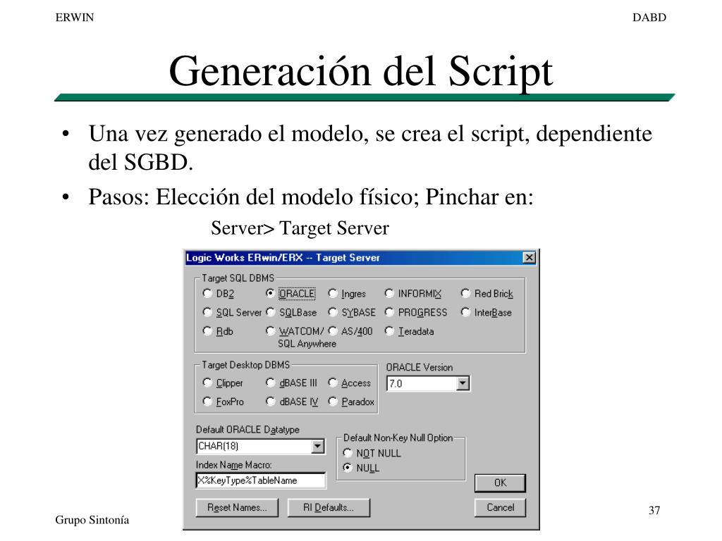Choose dBASE IV radio button
The height and width of the screenshot is (541, 722).
point(270,402)
